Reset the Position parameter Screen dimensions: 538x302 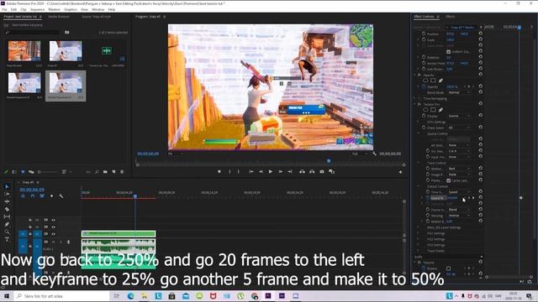[x=480, y=34]
